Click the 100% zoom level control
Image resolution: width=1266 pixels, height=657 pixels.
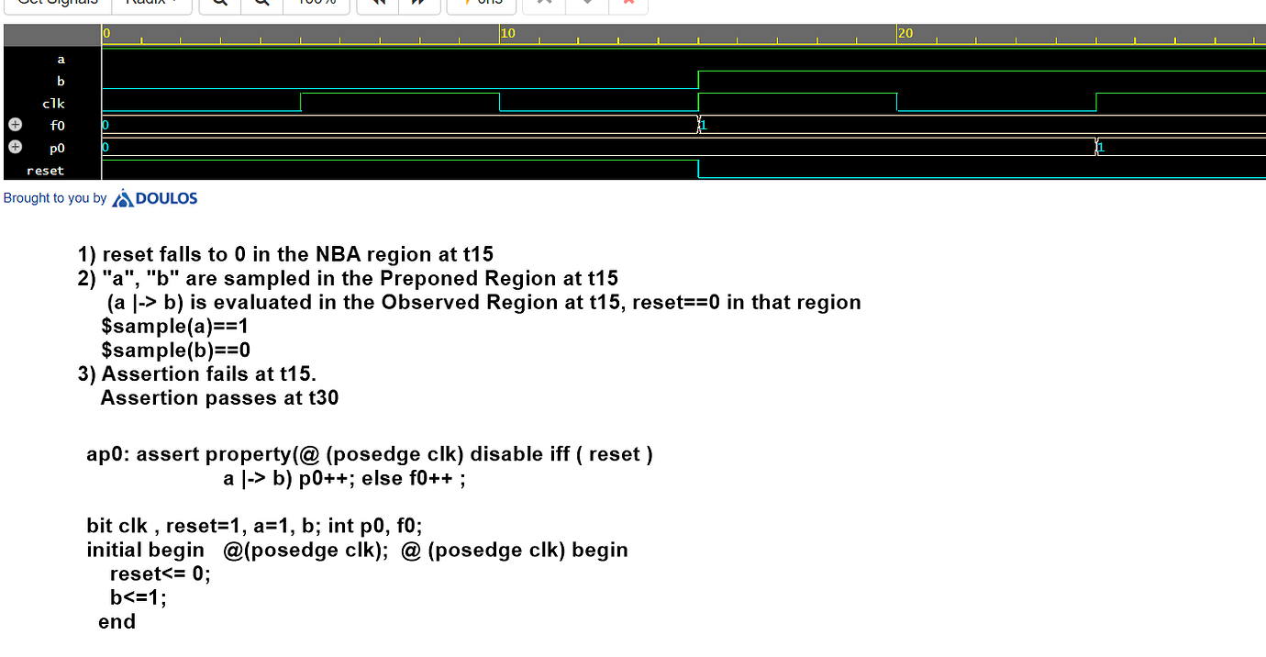click(x=316, y=4)
